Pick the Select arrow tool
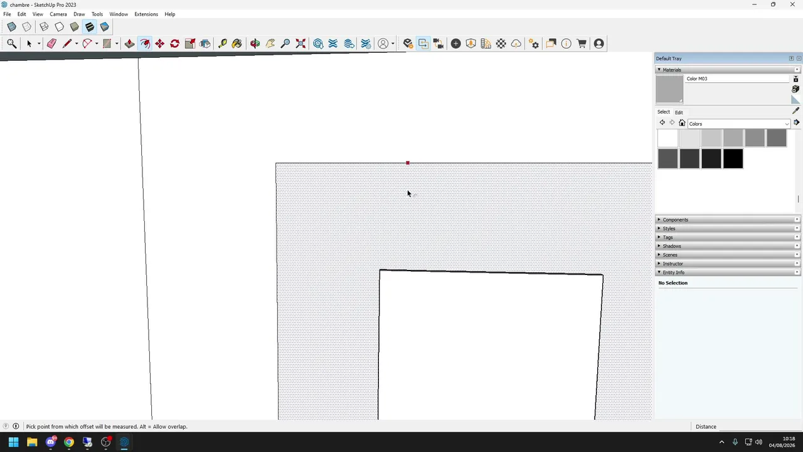The width and height of the screenshot is (803, 452). click(29, 43)
